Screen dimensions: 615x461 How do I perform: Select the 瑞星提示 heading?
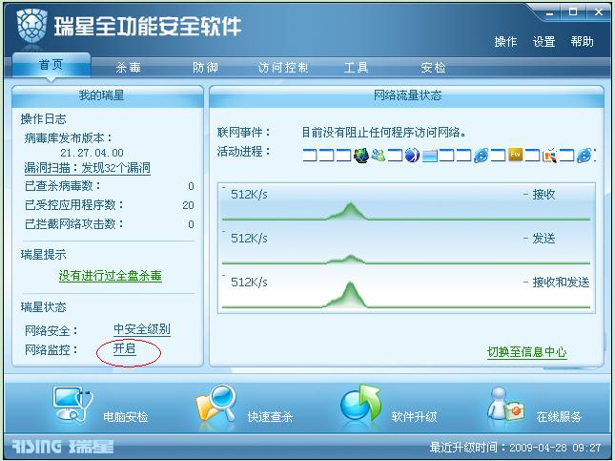tap(43, 255)
